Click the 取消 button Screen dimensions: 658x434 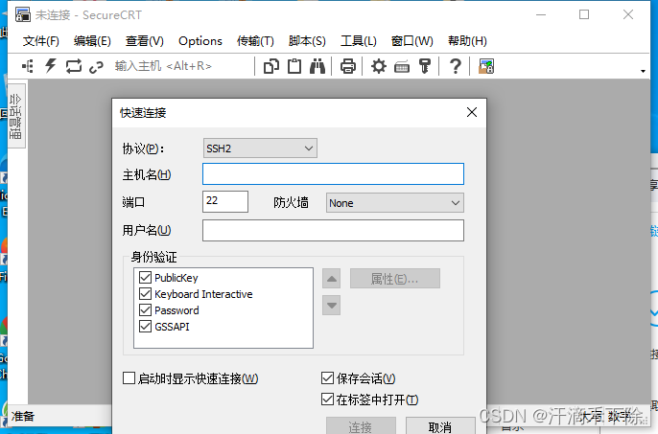[x=440, y=425]
